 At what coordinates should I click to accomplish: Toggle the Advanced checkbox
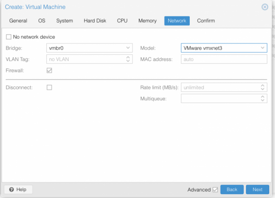tap(215, 190)
